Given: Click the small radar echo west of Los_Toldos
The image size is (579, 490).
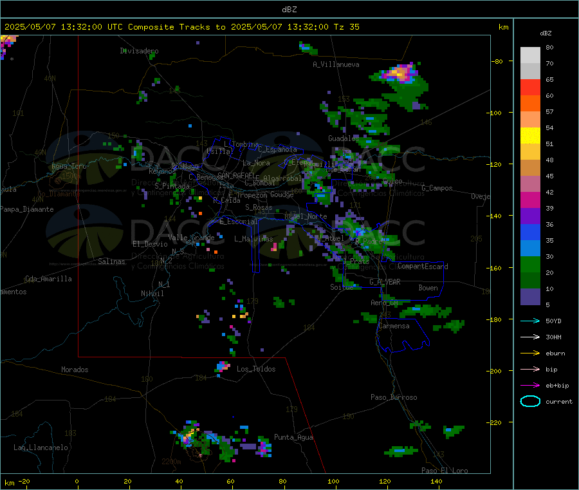Looking at the screenshot, I should [x=222, y=366].
